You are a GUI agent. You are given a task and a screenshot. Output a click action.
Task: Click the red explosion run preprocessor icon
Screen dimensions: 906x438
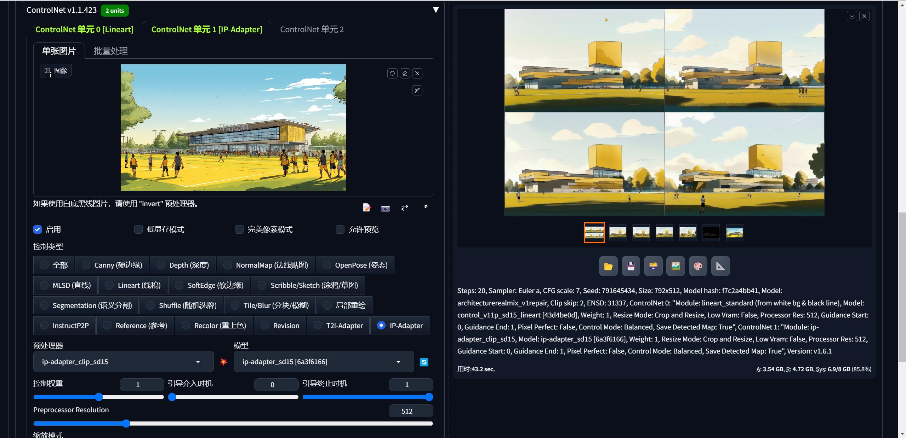[x=223, y=362]
